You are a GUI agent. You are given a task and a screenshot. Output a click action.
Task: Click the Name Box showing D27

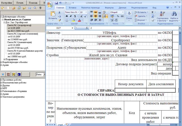[59, 28]
